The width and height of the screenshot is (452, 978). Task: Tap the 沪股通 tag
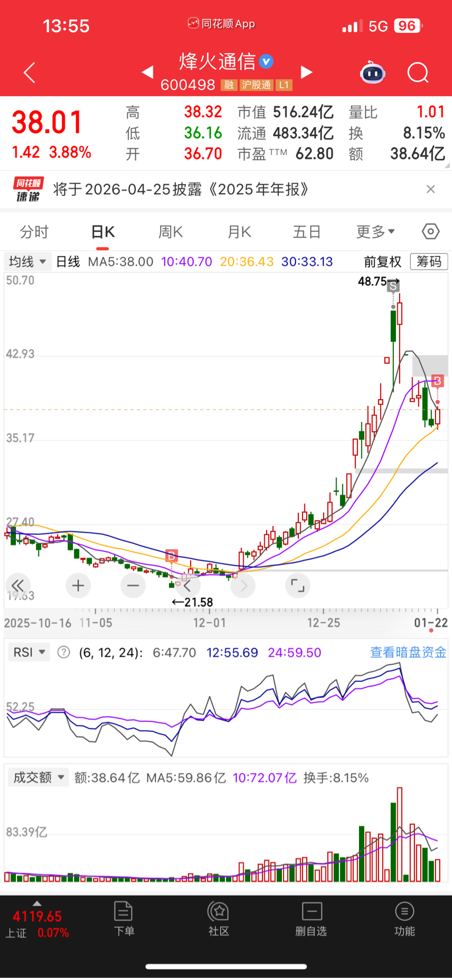point(257,85)
